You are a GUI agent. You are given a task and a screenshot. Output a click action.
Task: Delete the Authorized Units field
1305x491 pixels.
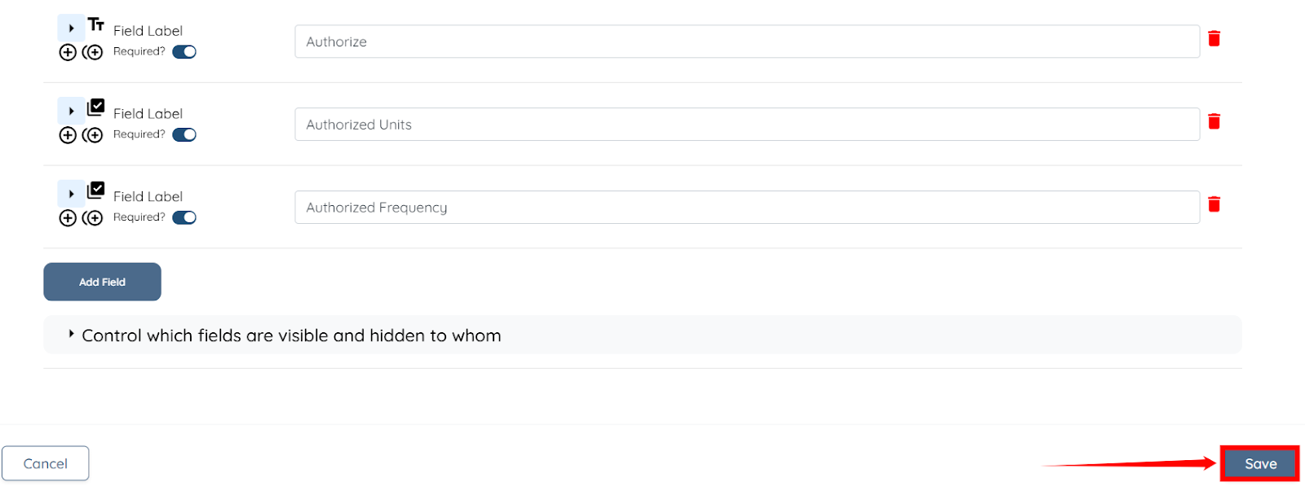coord(1214,121)
